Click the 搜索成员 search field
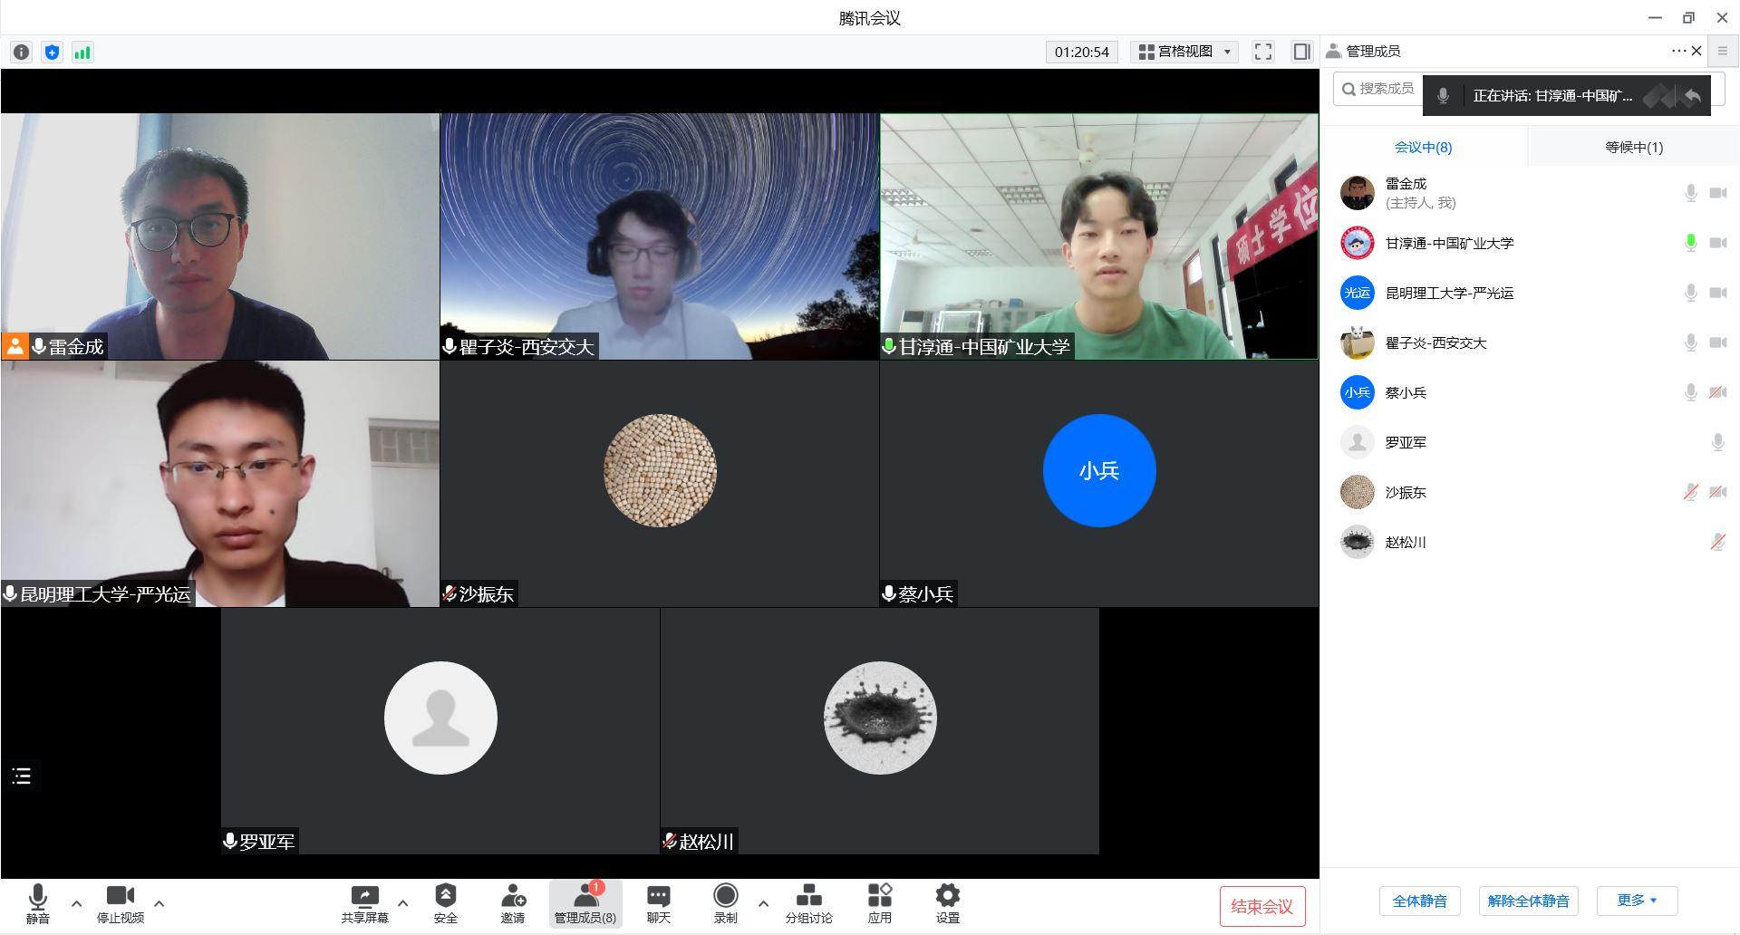This screenshot has width=1740, height=935. click(1379, 89)
